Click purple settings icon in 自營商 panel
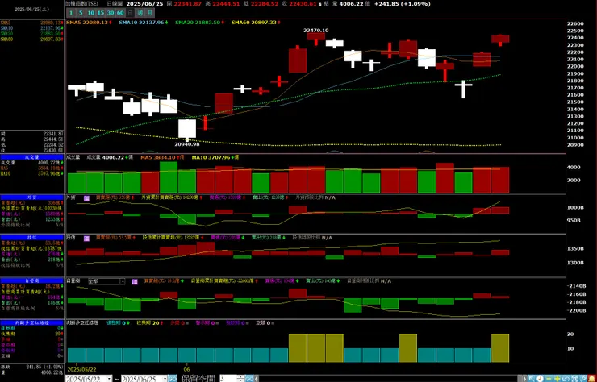This screenshot has height=382, width=597. click(135, 281)
